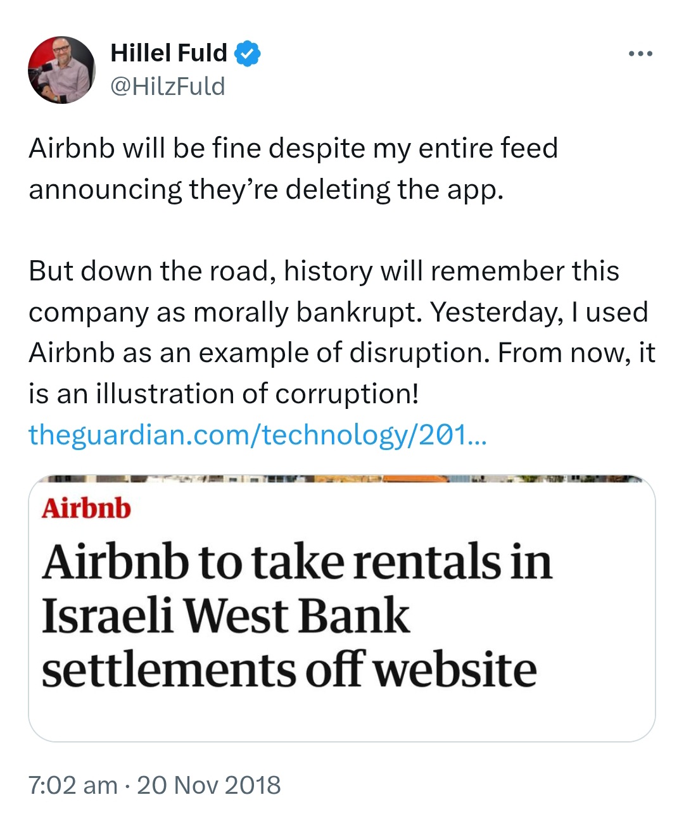Open the article card headline first line
684x821 pixels.
coord(297,562)
